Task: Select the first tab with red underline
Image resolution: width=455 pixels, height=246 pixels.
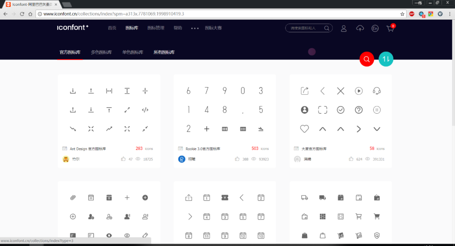Action: (x=70, y=52)
